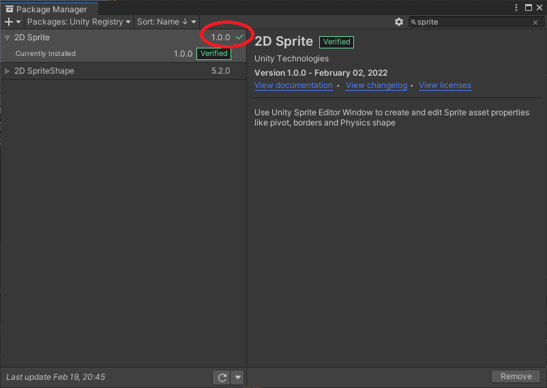
Task: Open the add package plus menu
Action: [x=13, y=22]
